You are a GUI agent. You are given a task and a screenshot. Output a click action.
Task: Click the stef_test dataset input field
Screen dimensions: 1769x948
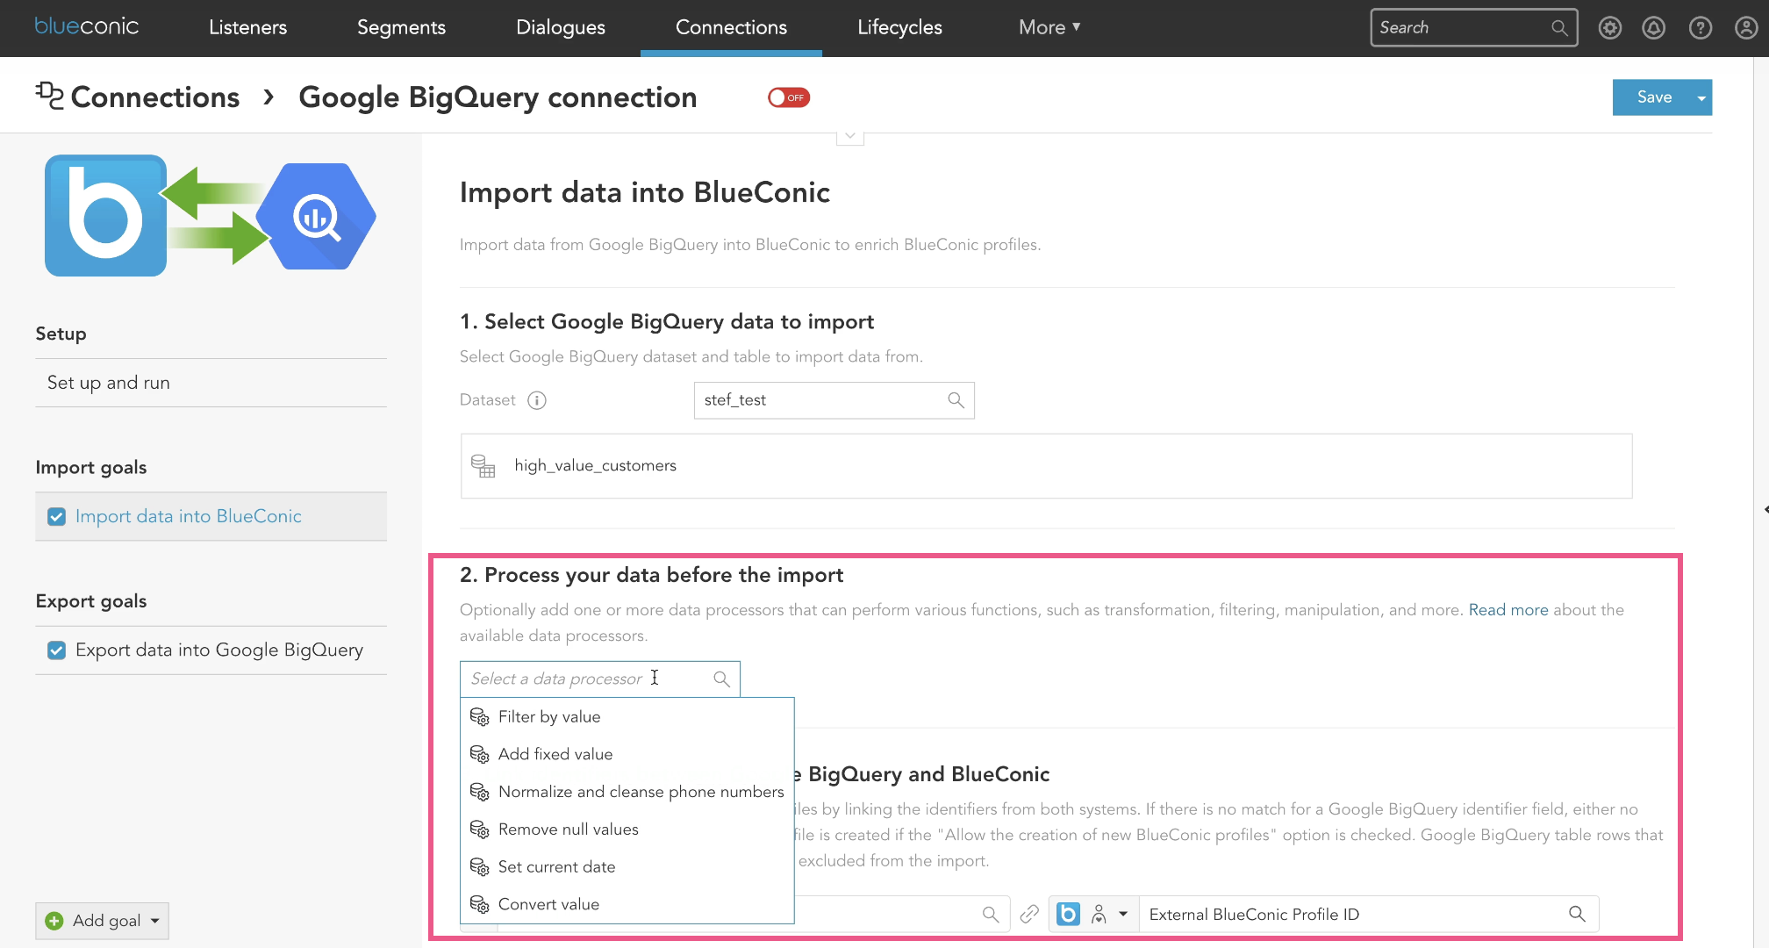831,400
